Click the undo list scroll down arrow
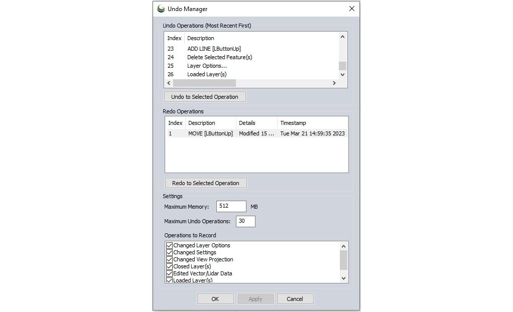This screenshot has width=513, height=312. click(x=342, y=75)
